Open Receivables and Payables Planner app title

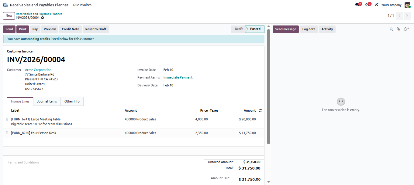39,5
